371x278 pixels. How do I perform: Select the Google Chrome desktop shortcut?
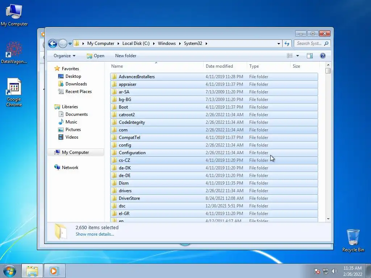pyautogui.click(x=14, y=92)
